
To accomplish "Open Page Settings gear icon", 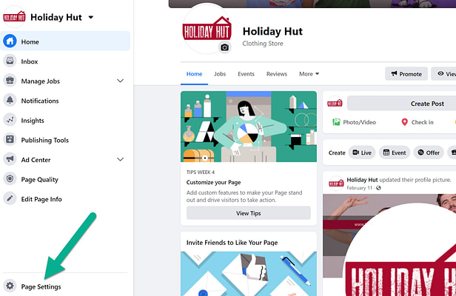I will [x=10, y=286].
